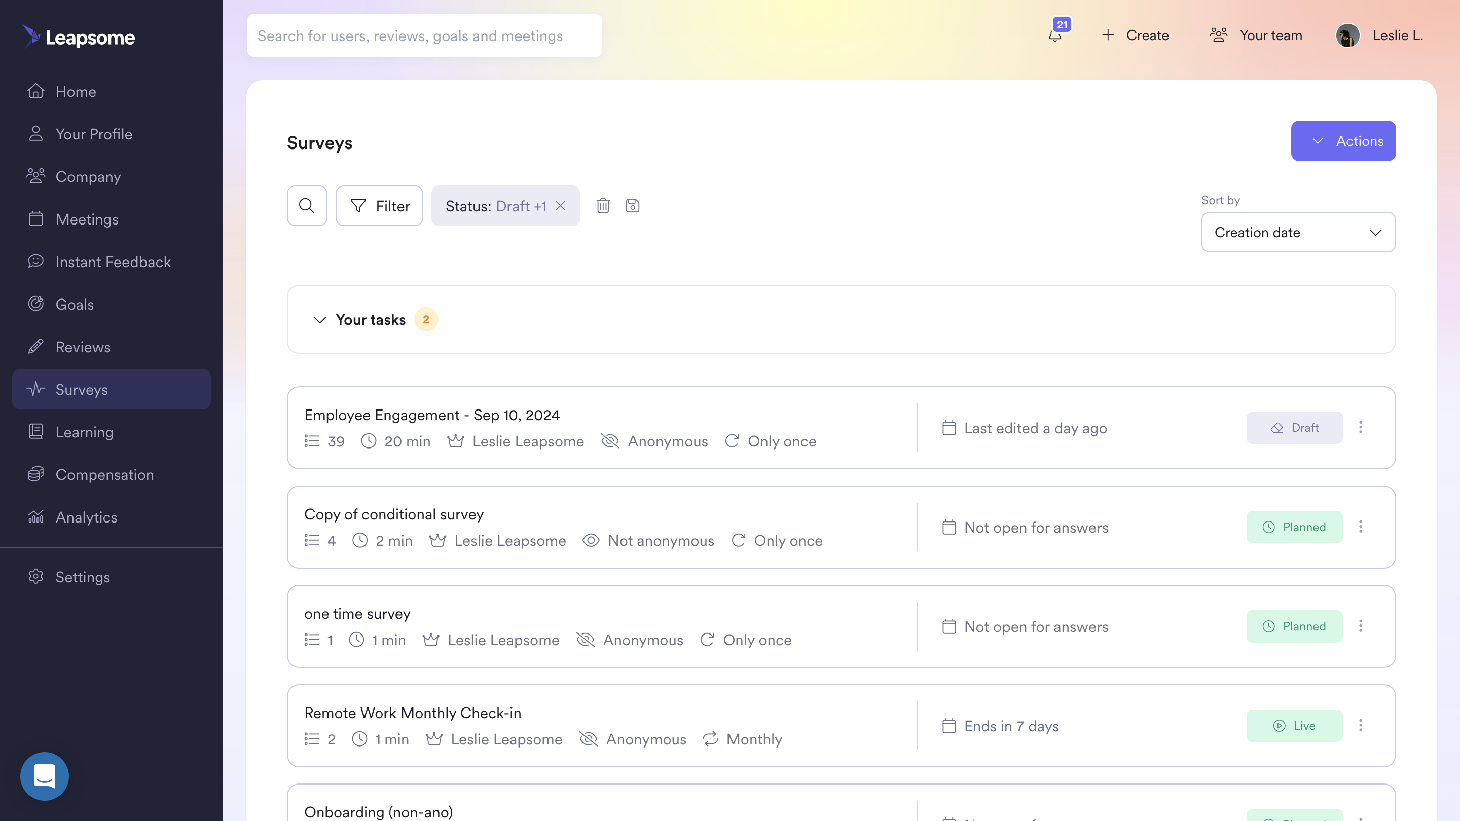Go to Home in sidebar
Viewport: 1460px width, 821px height.
pos(112,91)
